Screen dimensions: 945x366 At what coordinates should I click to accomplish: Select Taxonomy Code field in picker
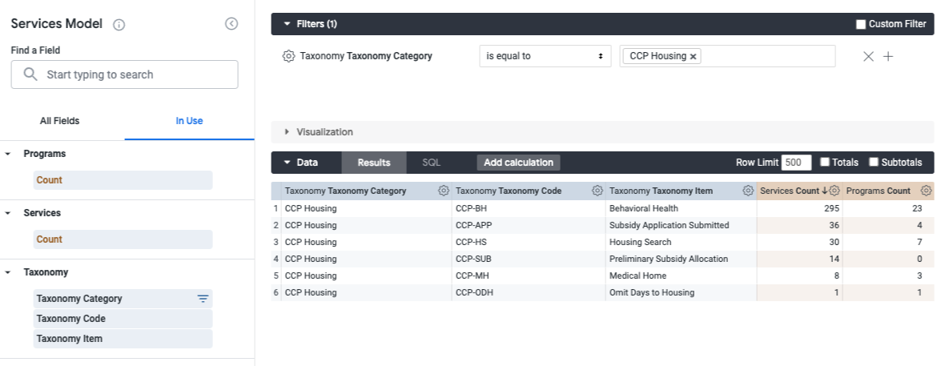coord(123,319)
